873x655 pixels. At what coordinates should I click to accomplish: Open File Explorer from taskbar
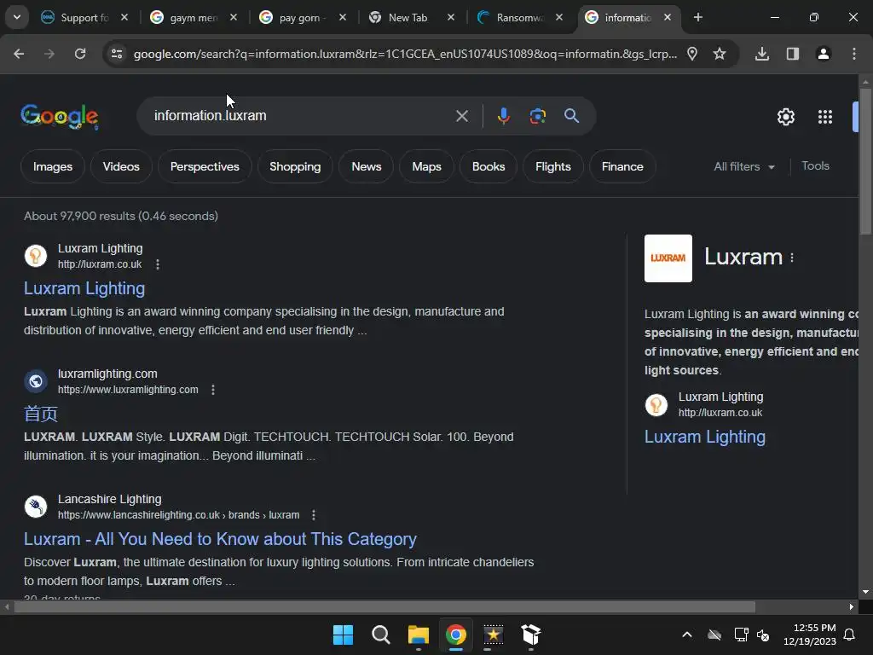coord(418,635)
